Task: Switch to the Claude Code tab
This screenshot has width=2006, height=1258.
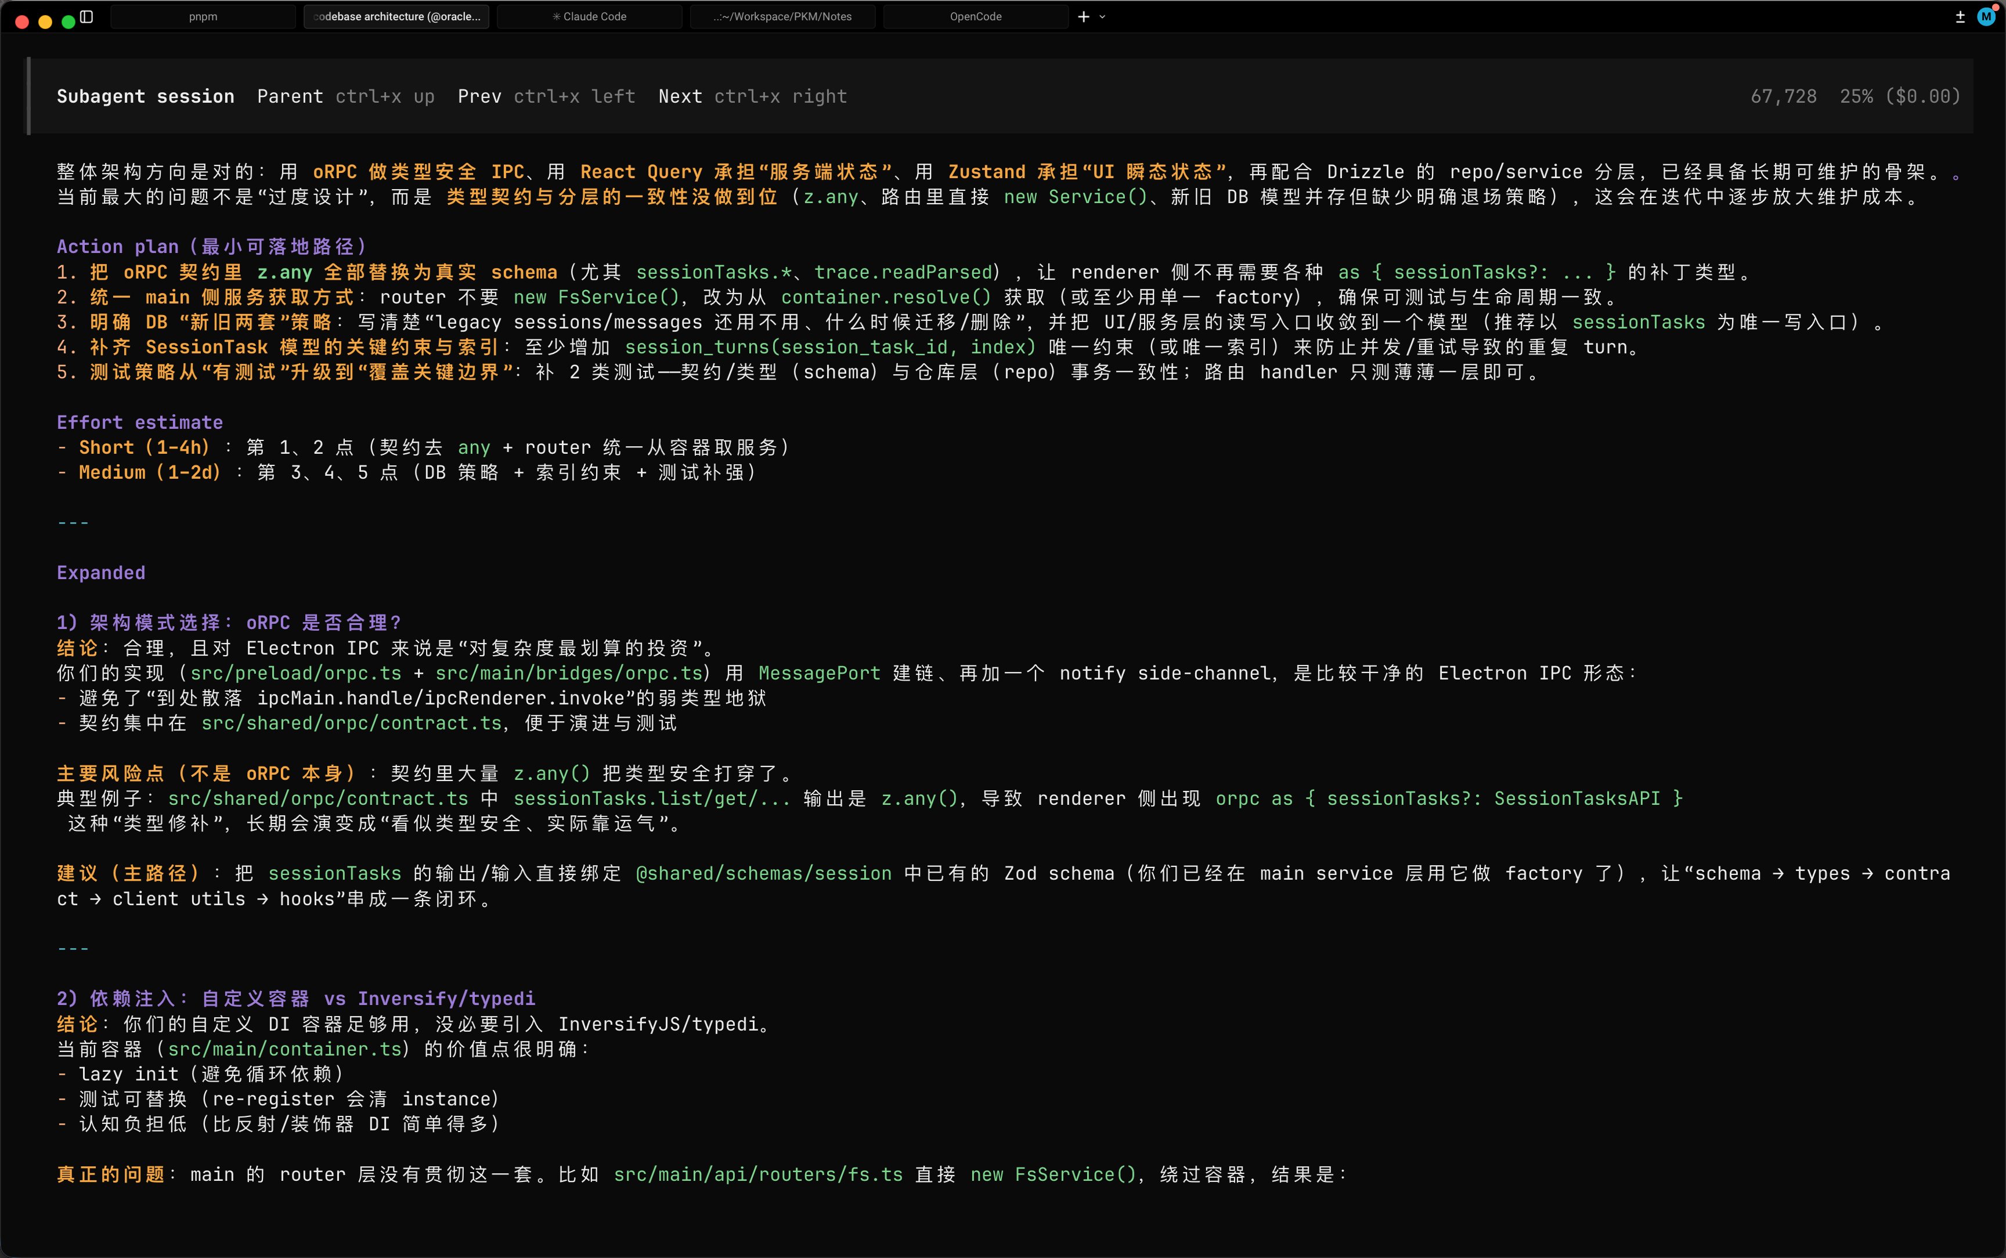Action: pos(589,17)
